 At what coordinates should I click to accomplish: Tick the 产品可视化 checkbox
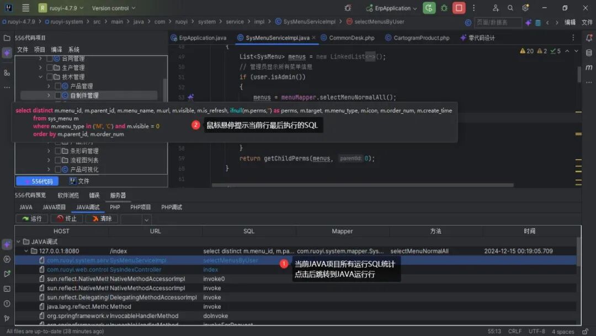click(58, 169)
